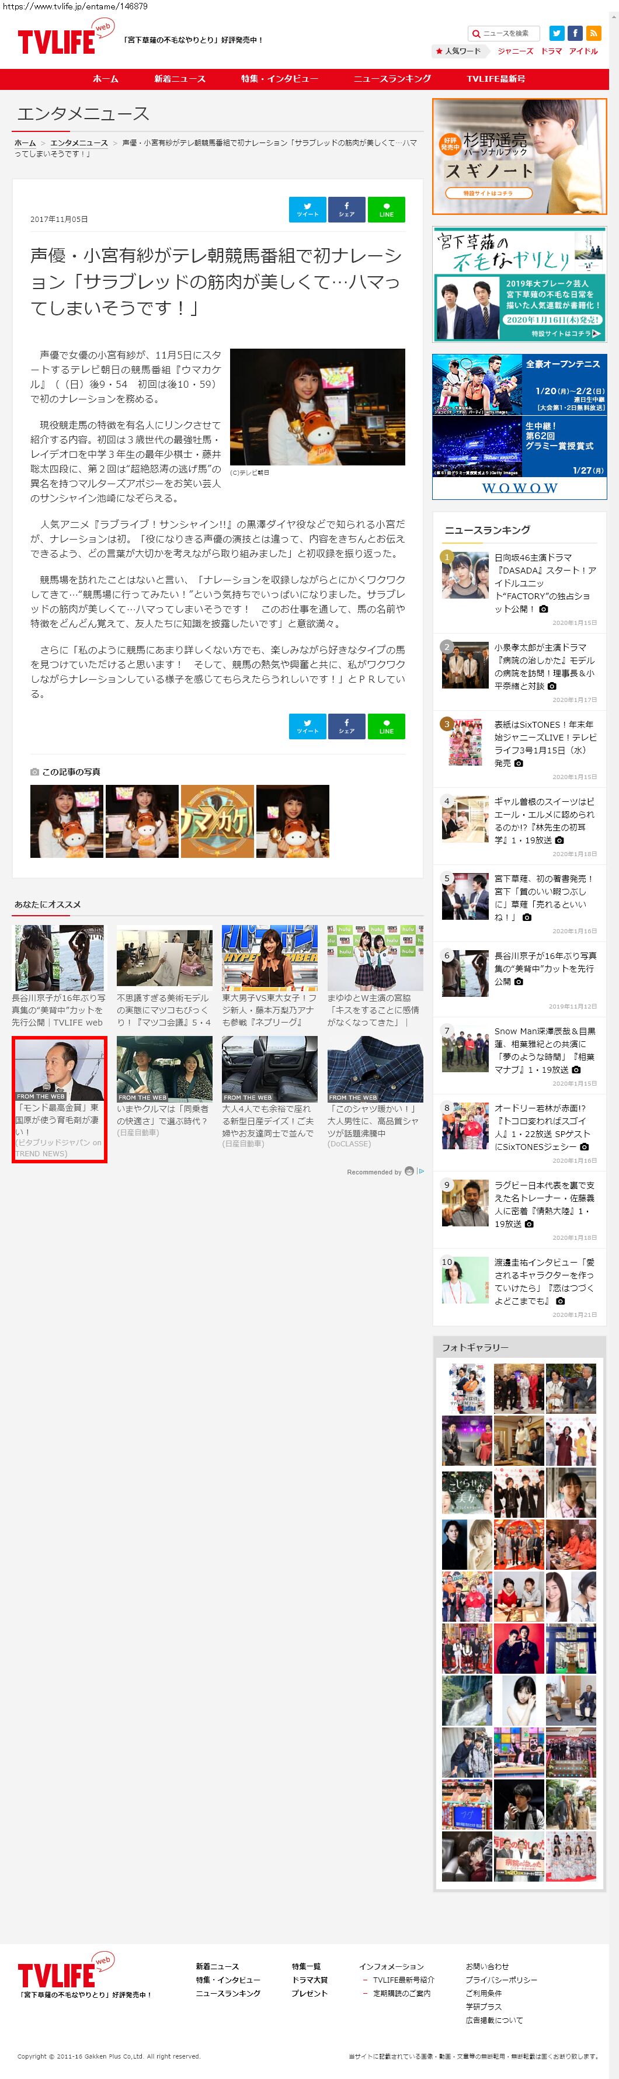The width and height of the screenshot is (619, 2079).
Task: Click the Twitter icon in the header
Action: click(557, 33)
